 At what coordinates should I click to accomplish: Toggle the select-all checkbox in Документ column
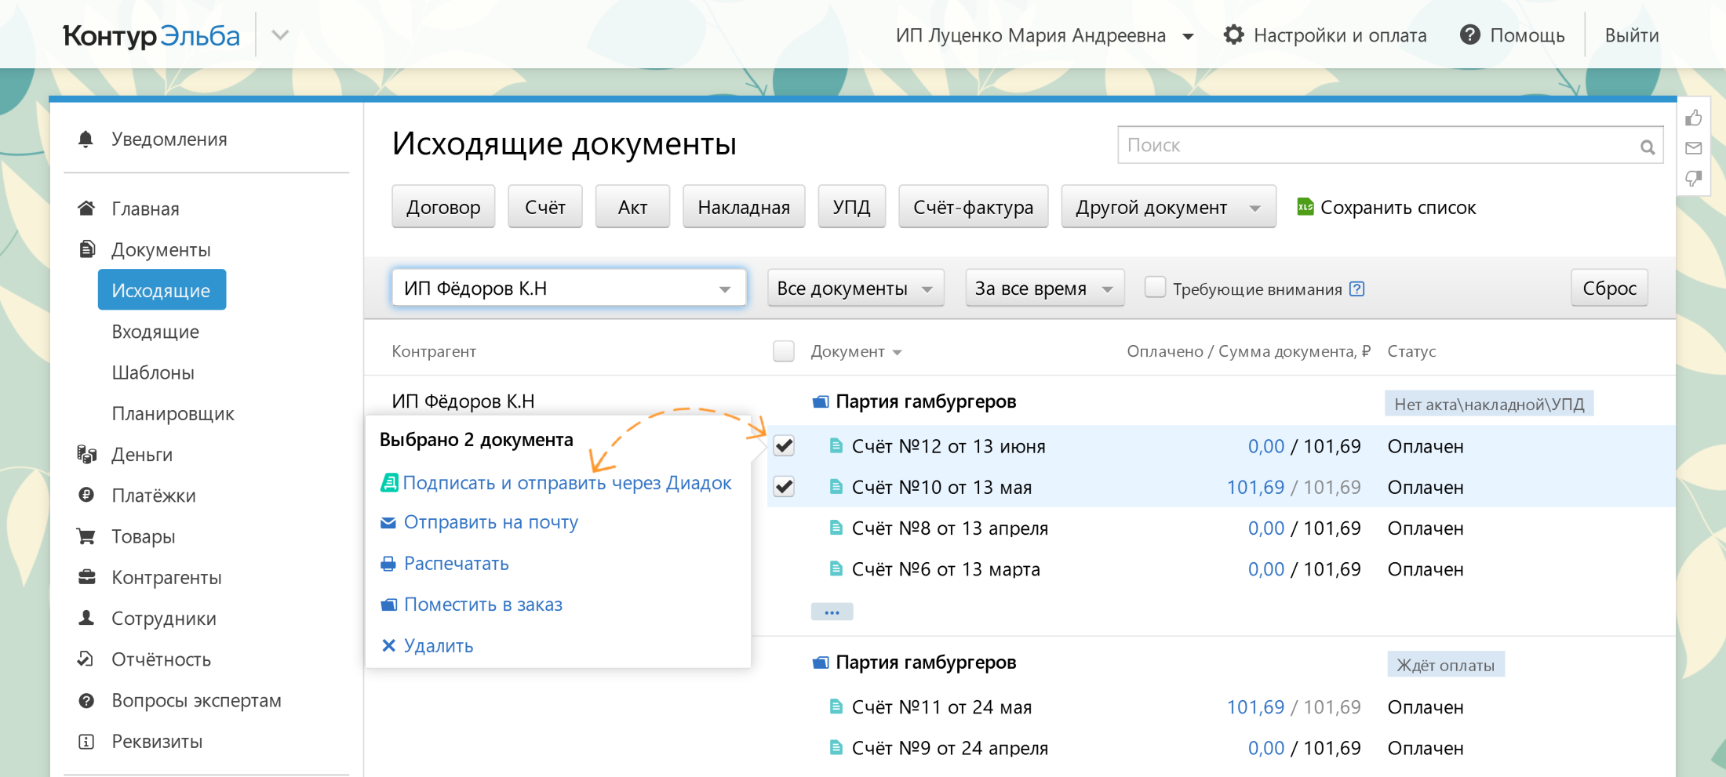pyautogui.click(x=783, y=350)
